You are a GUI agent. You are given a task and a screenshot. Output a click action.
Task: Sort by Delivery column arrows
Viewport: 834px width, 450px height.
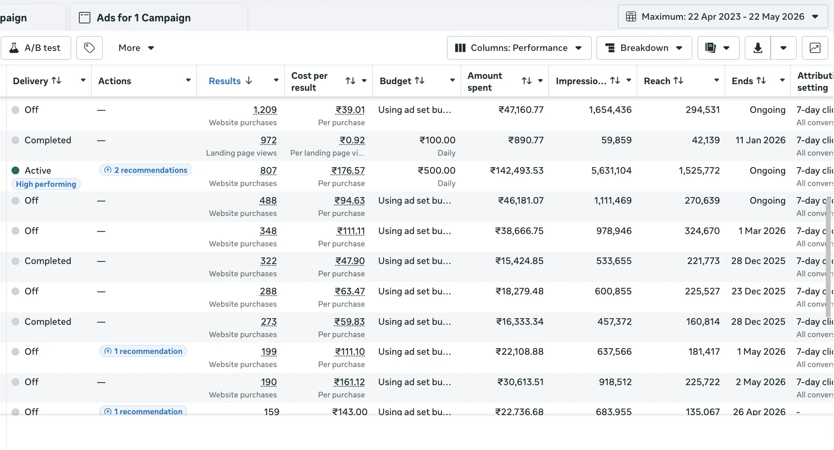[x=57, y=80]
